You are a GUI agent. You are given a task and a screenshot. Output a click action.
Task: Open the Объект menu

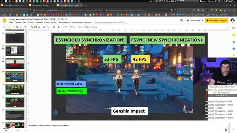click(x=54, y=22)
